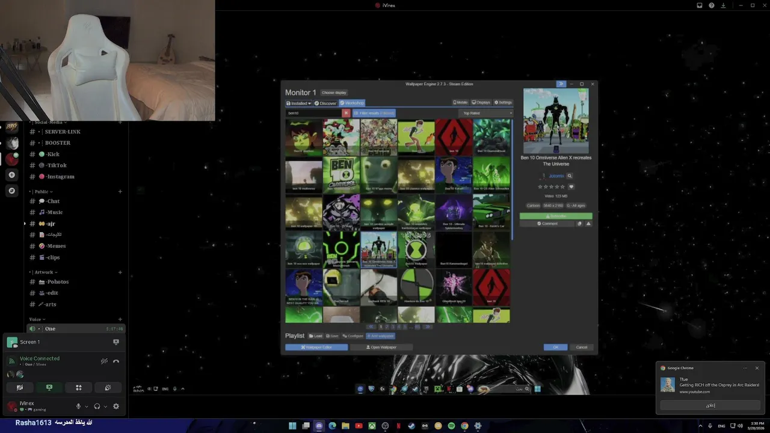Expand the Top Rated sort dropdown

[x=485, y=113]
